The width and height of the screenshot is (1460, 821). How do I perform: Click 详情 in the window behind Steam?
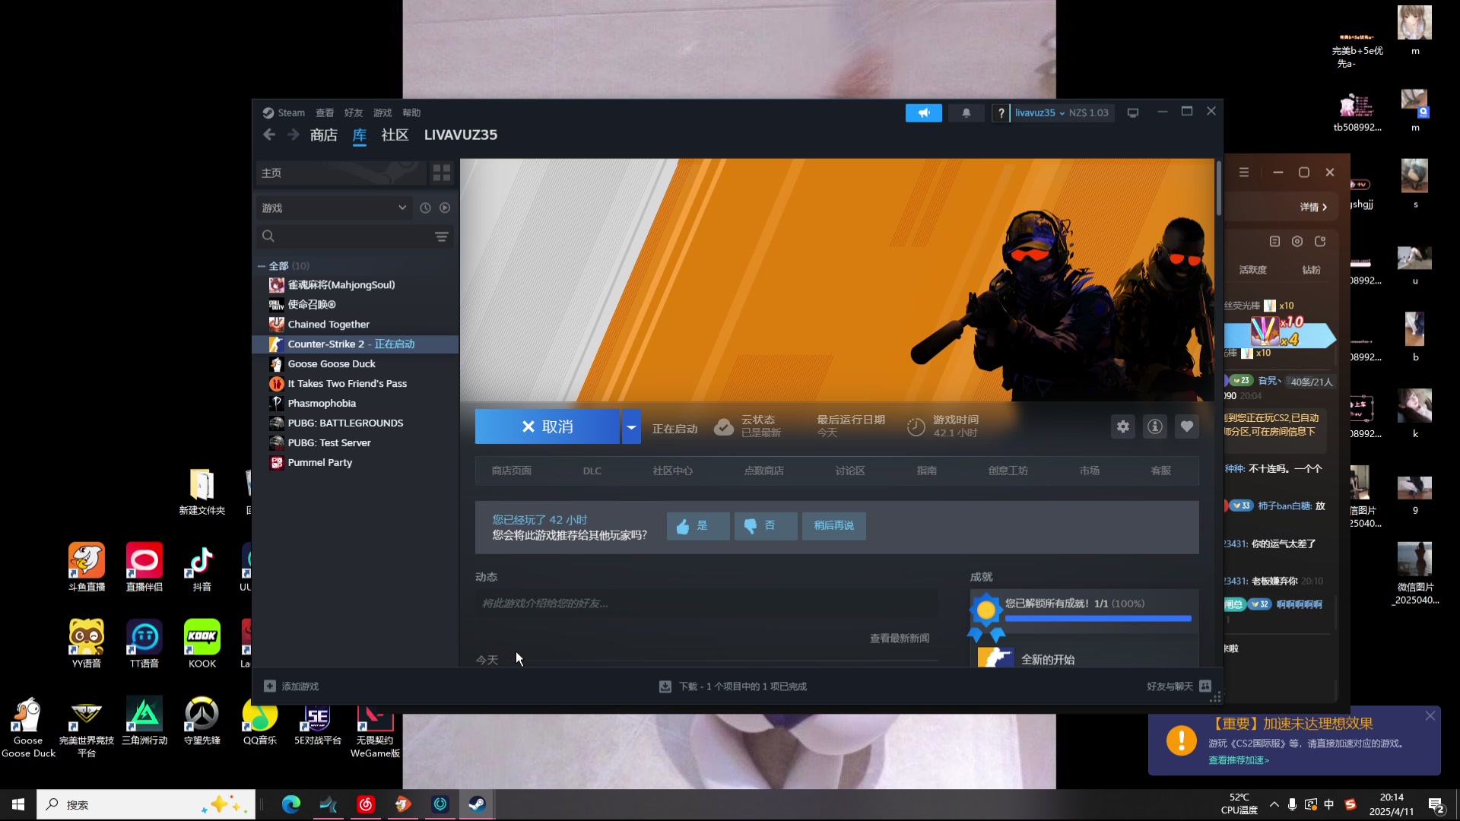[x=1313, y=207]
